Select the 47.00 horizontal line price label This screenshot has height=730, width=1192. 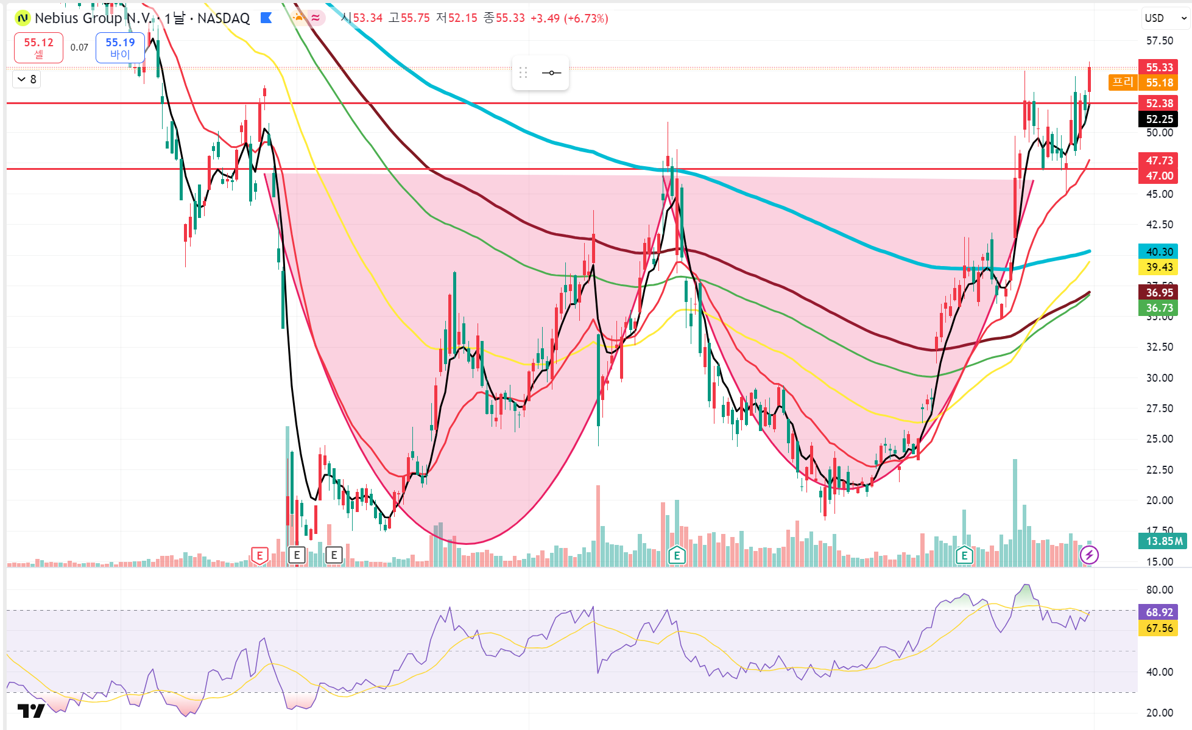tap(1158, 176)
